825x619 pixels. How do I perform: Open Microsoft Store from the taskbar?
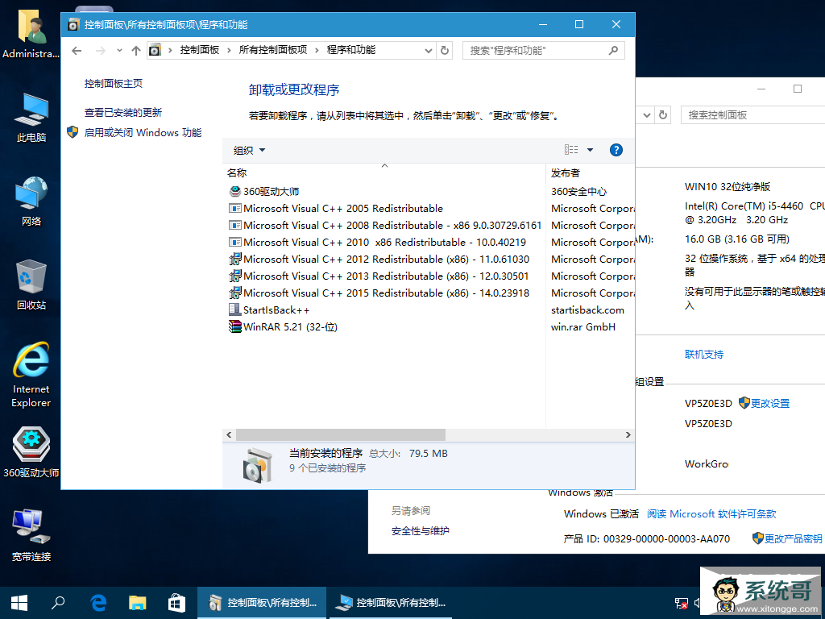176,603
